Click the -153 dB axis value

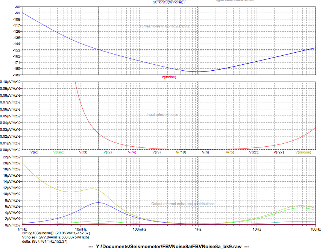(x=17, y=50)
